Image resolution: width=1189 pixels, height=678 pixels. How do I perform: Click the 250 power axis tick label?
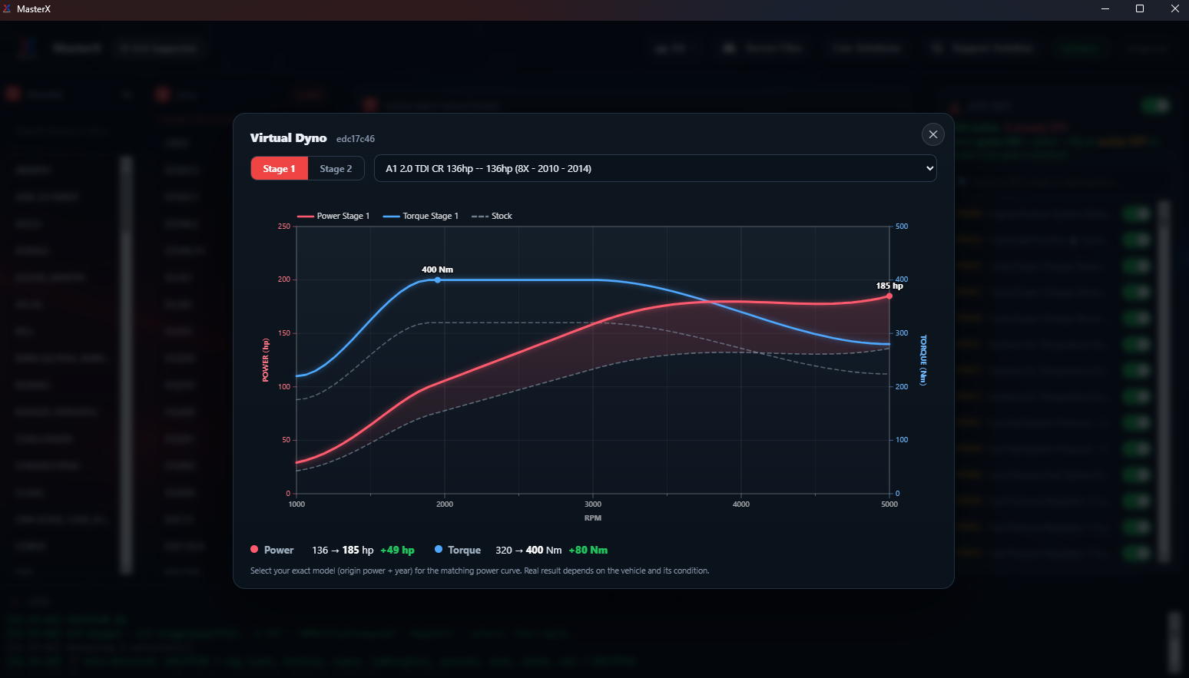pos(284,227)
